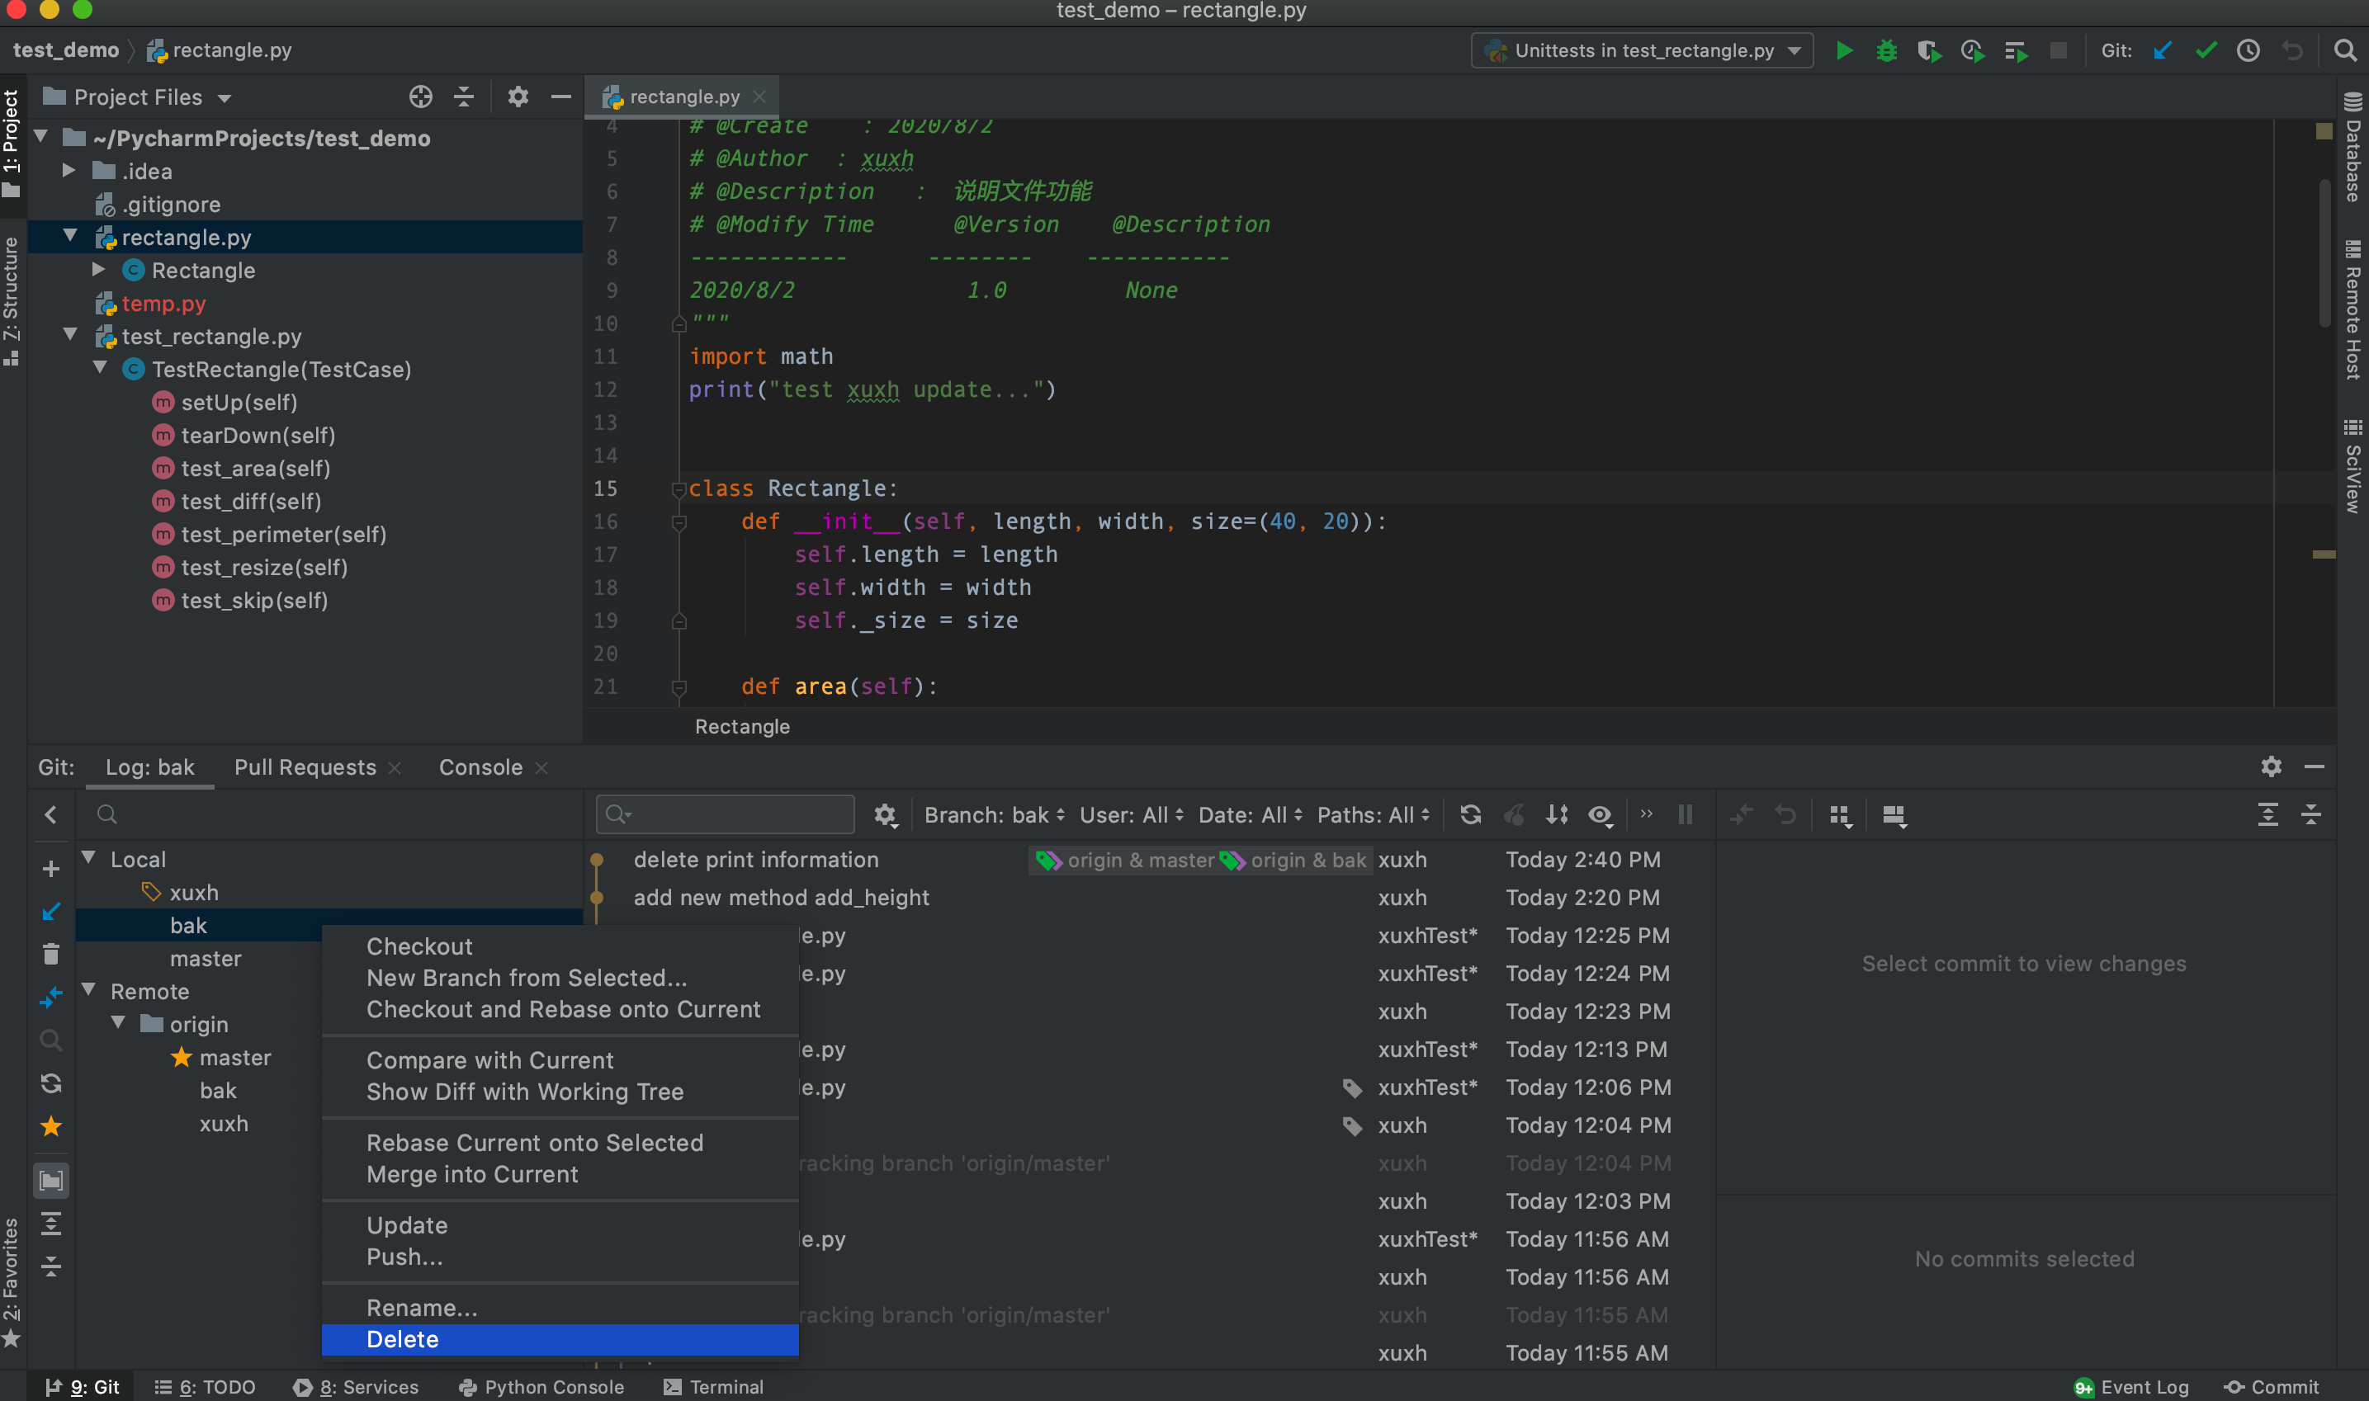This screenshot has height=1401, width=2369.
Task: Refresh the Git log
Action: (x=1470, y=814)
